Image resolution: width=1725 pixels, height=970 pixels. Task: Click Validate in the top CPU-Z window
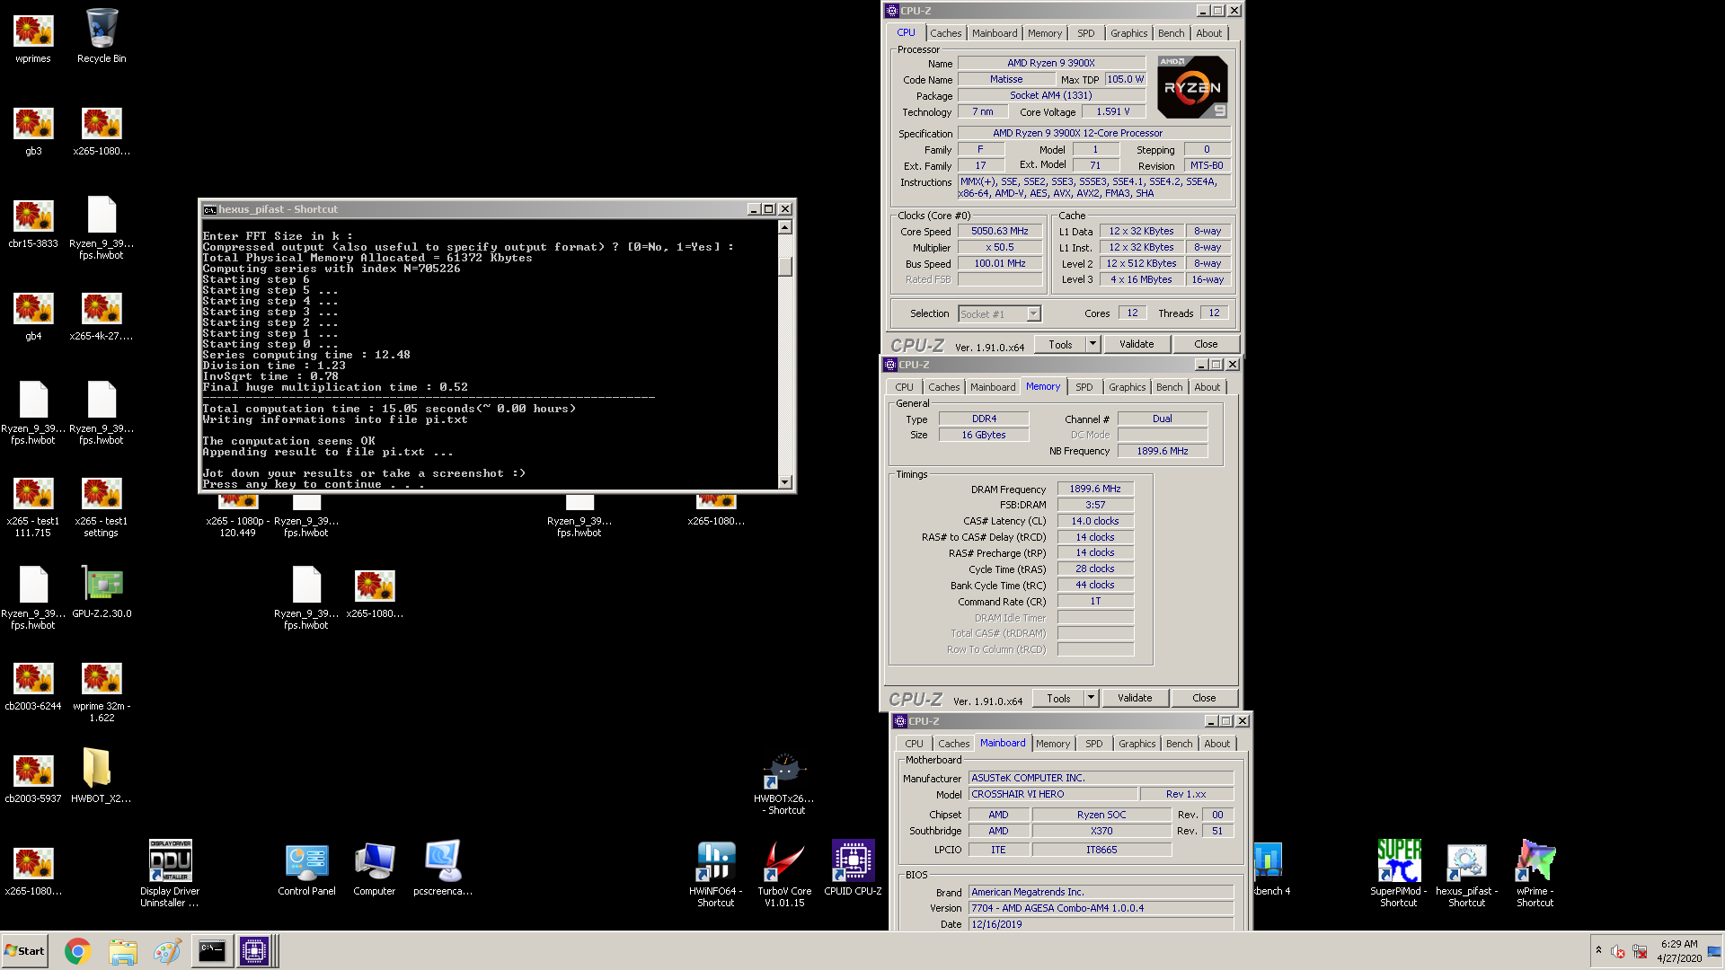(x=1137, y=344)
